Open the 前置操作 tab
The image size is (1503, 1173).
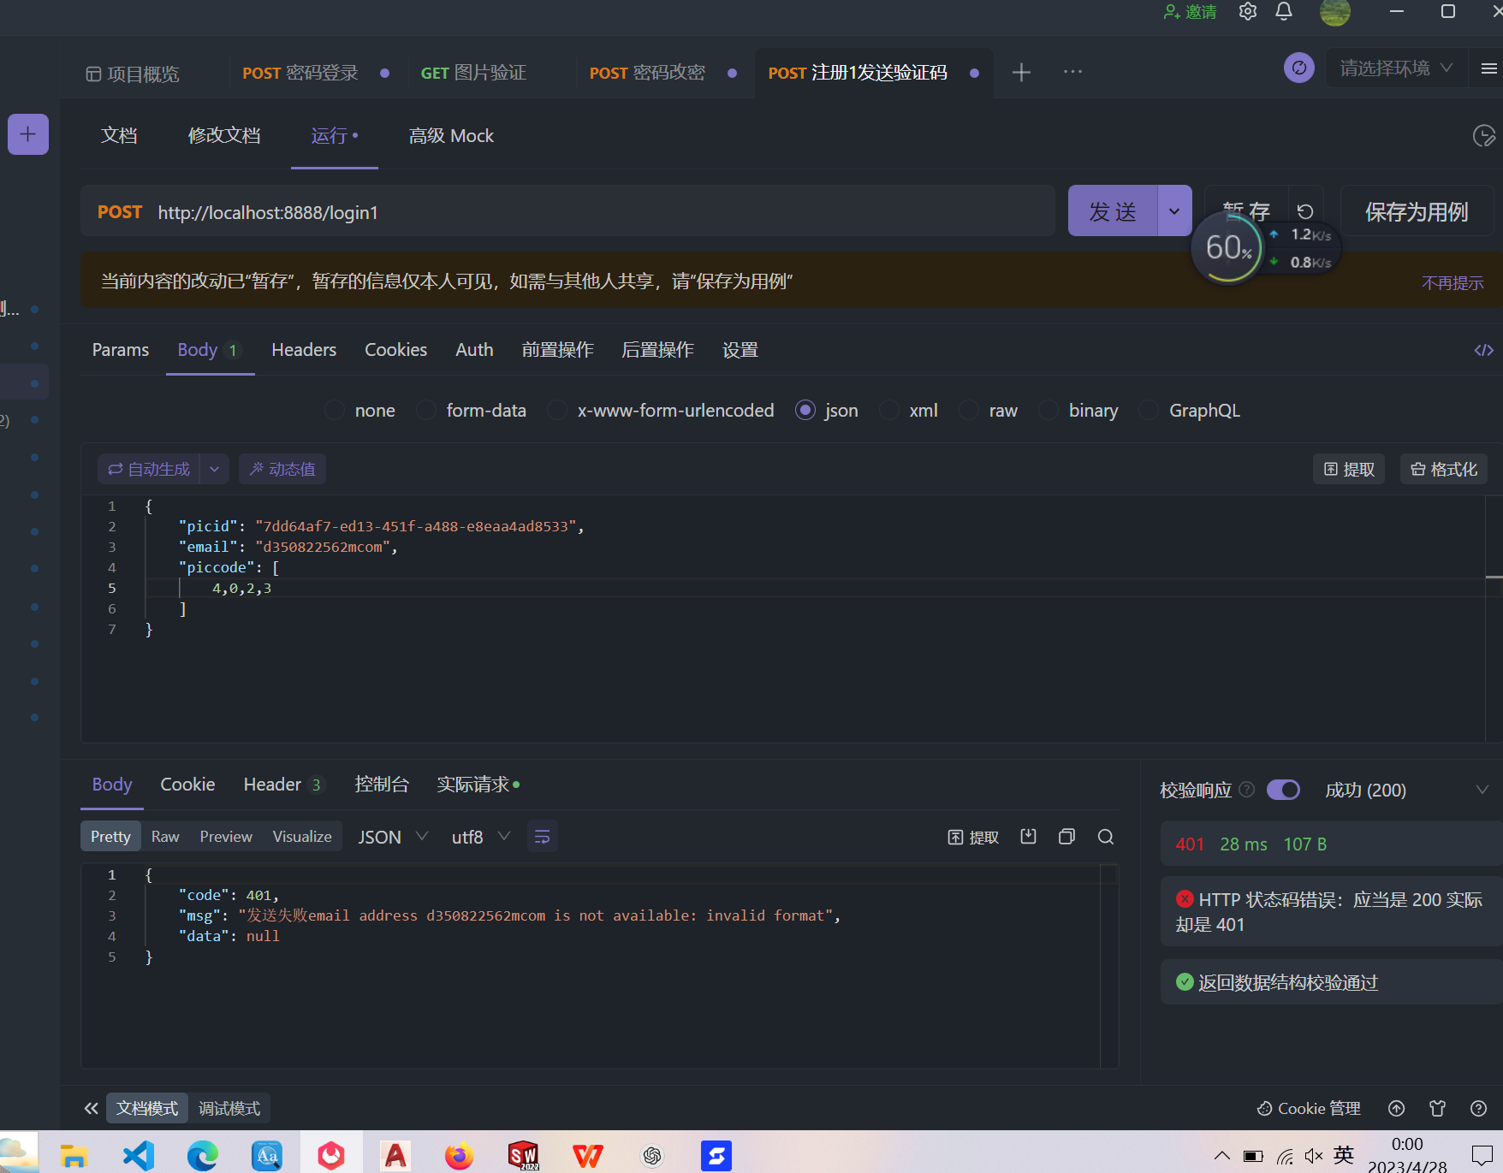(558, 350)
